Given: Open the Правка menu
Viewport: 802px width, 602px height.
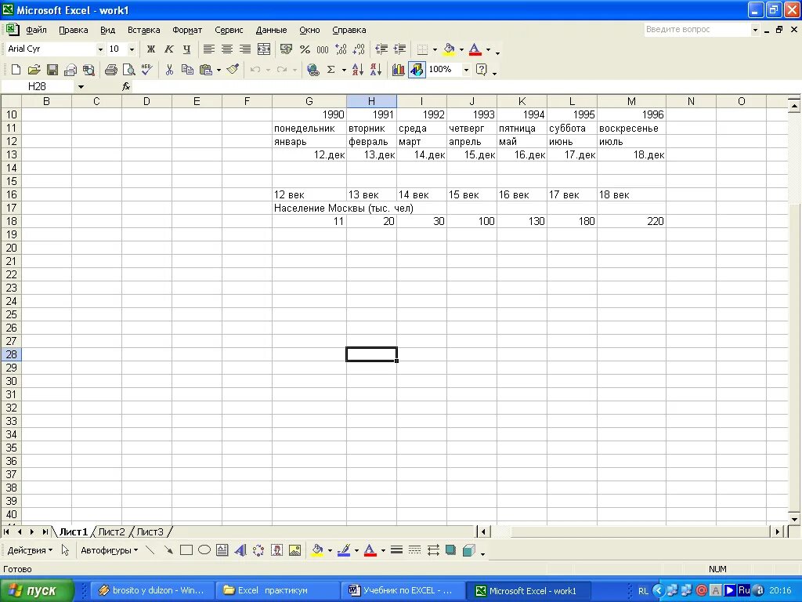Looking at the screenshot, I should pos(73,31).
